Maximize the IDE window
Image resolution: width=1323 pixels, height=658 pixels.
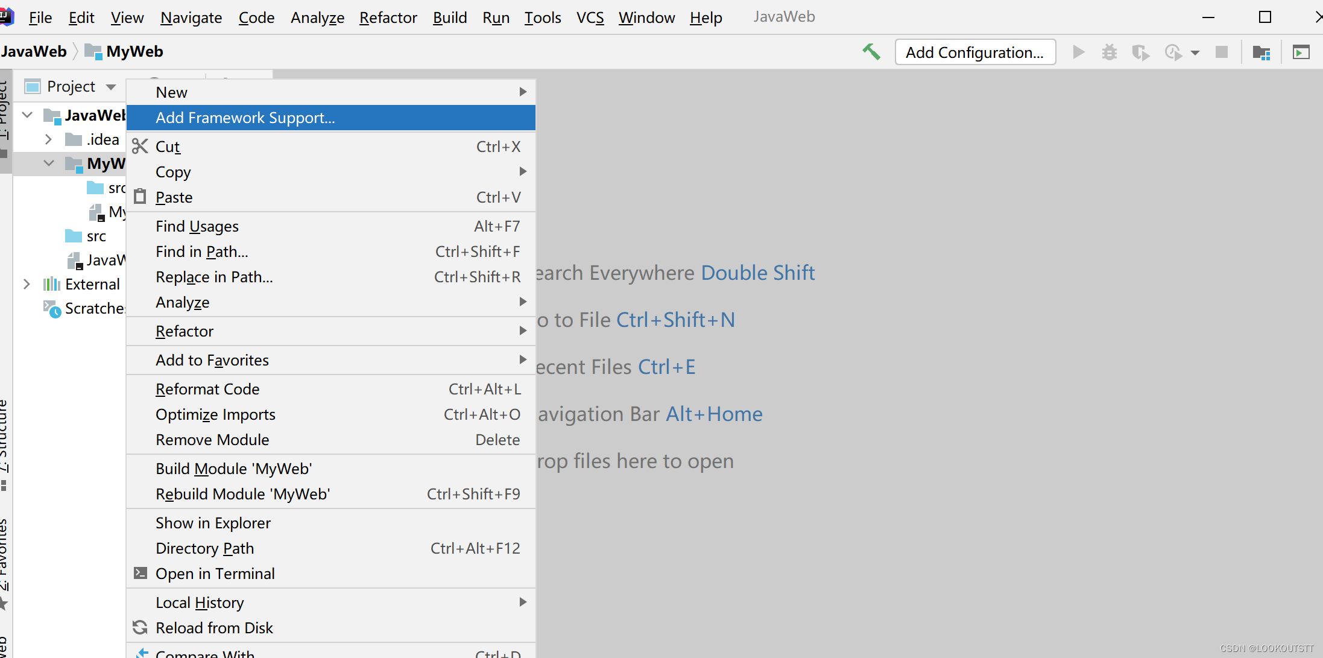tap(1265, 17)
